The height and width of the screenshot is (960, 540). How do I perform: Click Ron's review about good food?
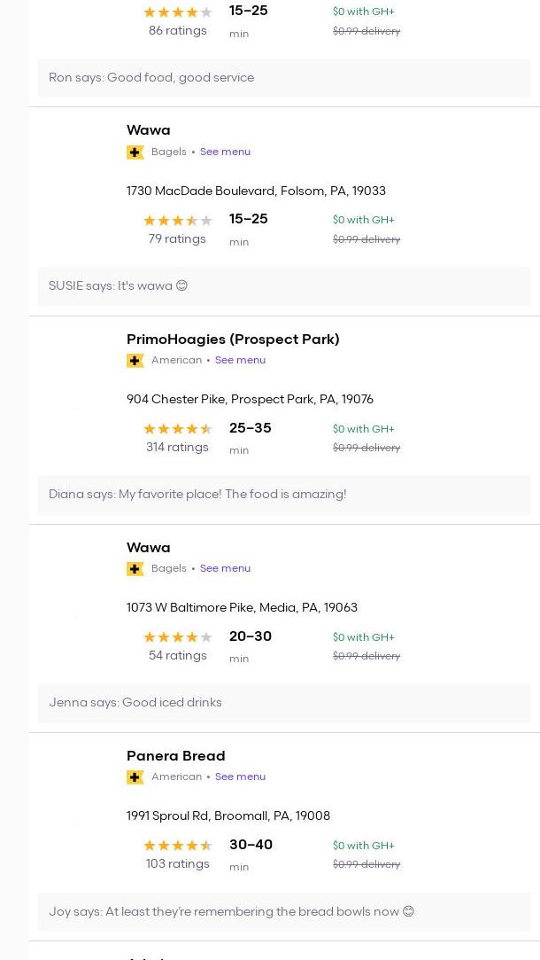tap(151, 78)
